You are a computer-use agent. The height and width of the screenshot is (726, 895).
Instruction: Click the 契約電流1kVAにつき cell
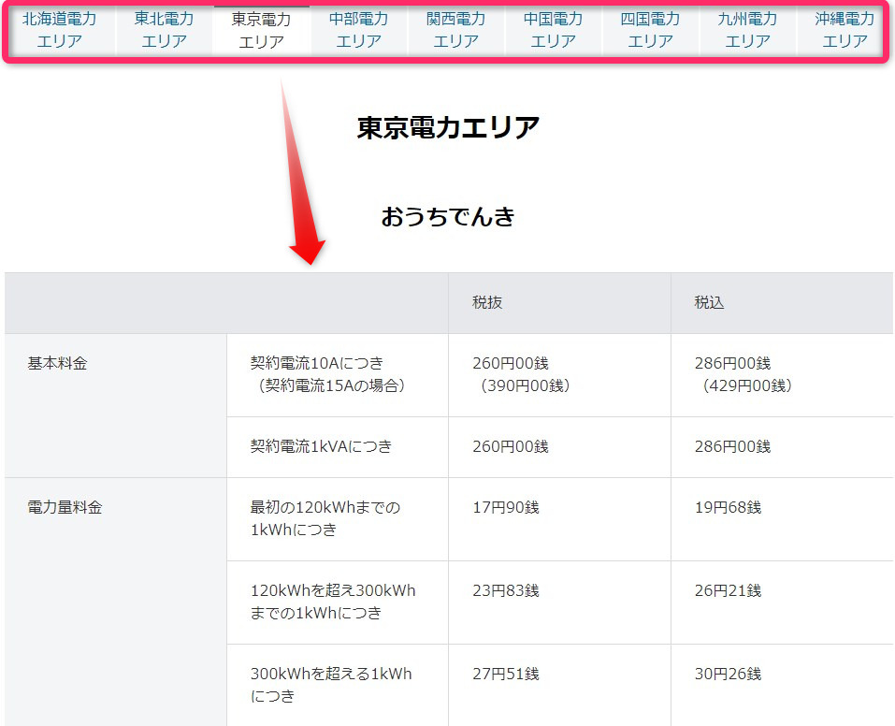338,447
